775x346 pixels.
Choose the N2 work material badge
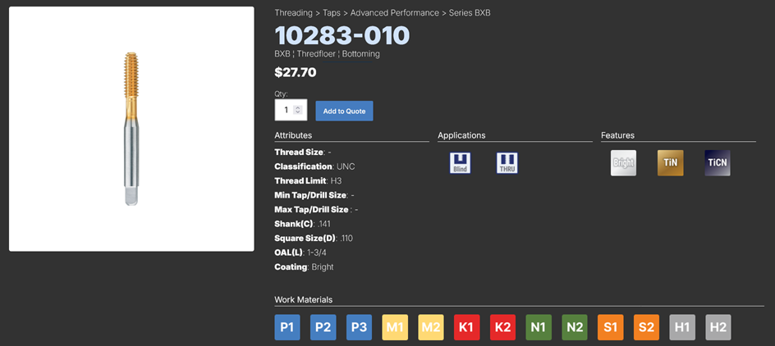point(575,327)
